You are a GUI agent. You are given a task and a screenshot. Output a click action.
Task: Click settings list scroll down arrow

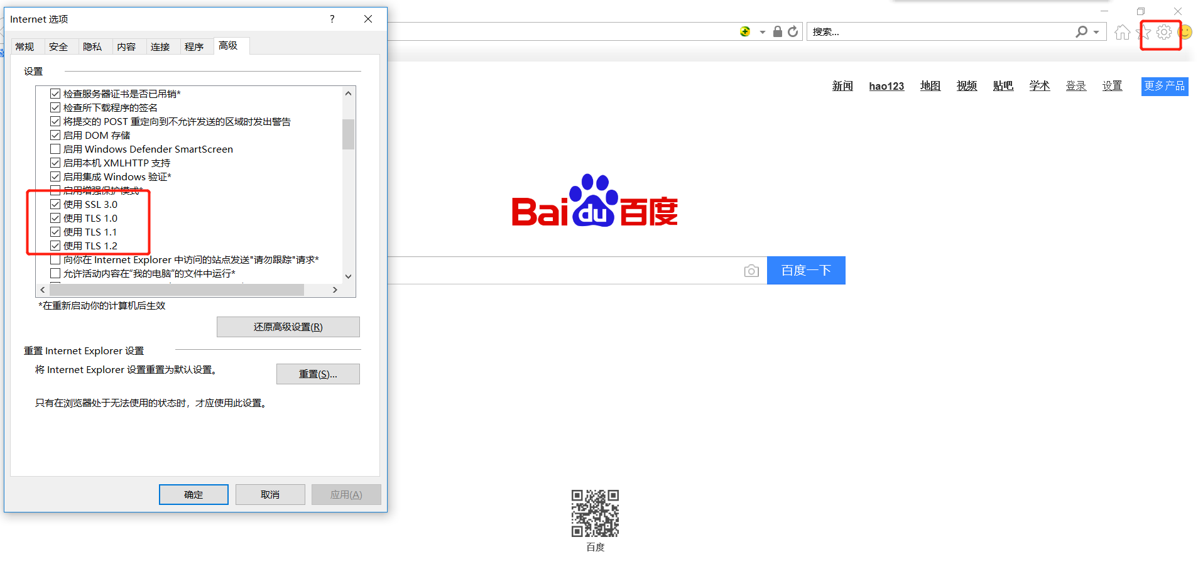pos(348,276)
